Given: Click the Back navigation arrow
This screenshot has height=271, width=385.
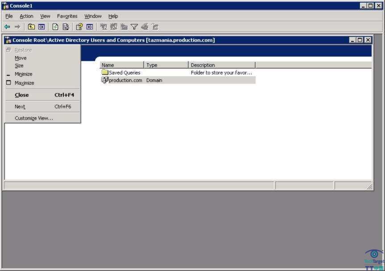Looking at the screenshot, I should 7,26.
